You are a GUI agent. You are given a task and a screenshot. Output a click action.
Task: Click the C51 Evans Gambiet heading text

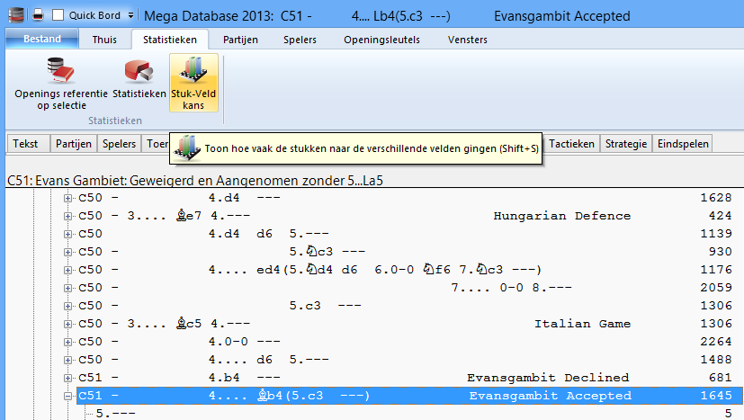coord(195,181)
